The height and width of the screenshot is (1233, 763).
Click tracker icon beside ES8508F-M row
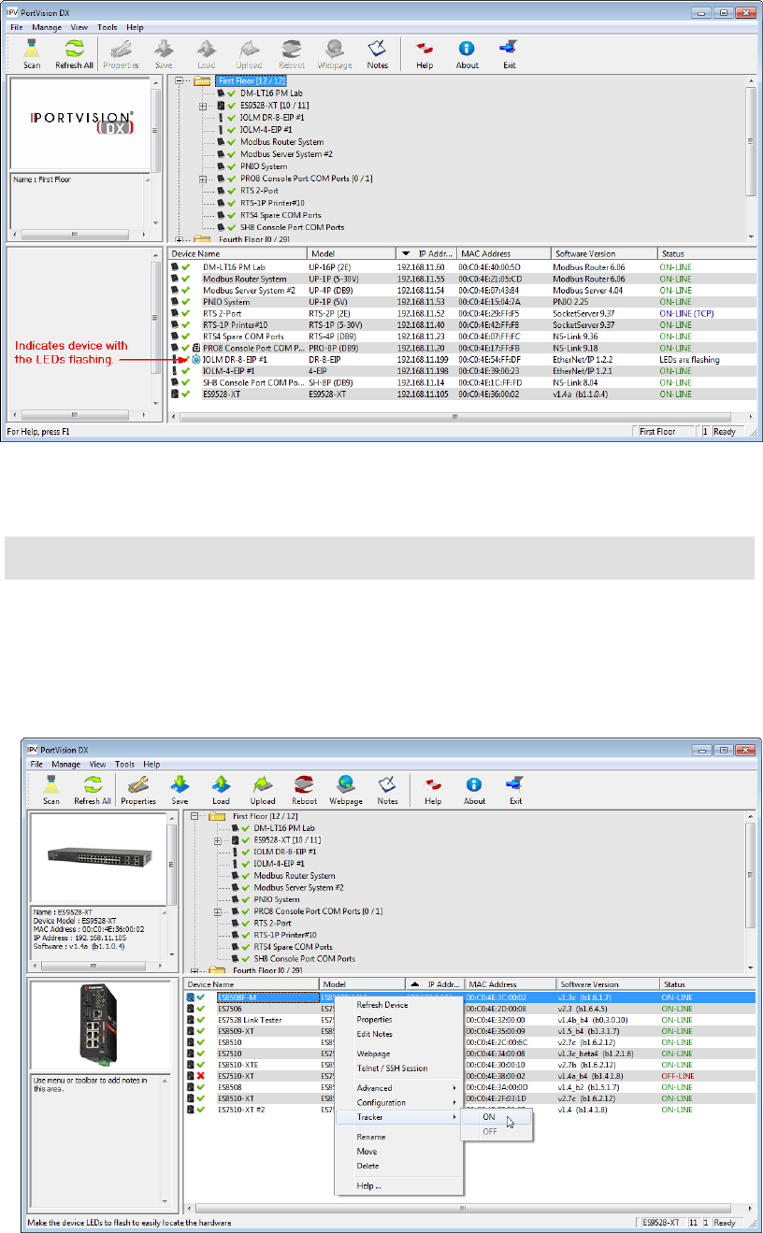pyautogui.click(x=192, y=997)
